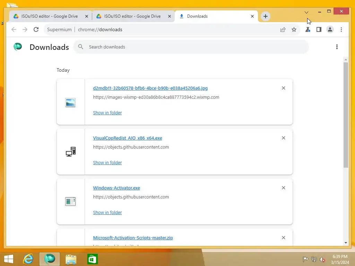This screenshot has height=266, width=355.
Task: Click the Supermium logo beside Downloads heading
Action: click(x=18, y=47)
